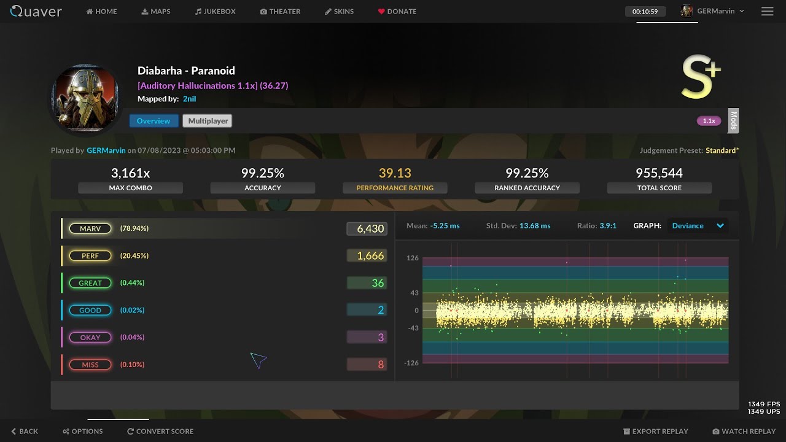Click the ACCURACY label
Image resolution: width=786 pixels, height=442 pixels.
(x=263, y=188)
